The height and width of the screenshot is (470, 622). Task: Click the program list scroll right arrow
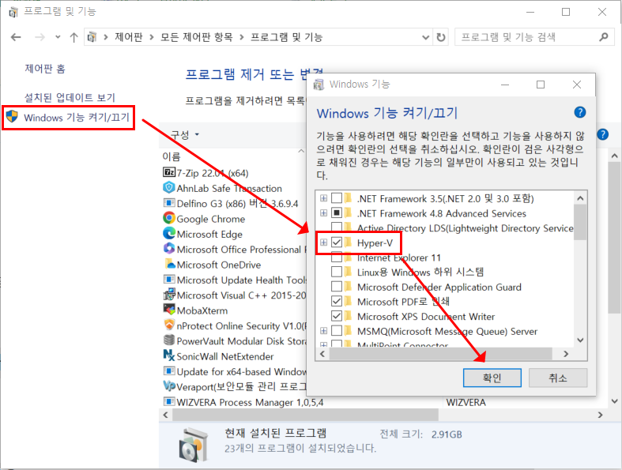600,415
